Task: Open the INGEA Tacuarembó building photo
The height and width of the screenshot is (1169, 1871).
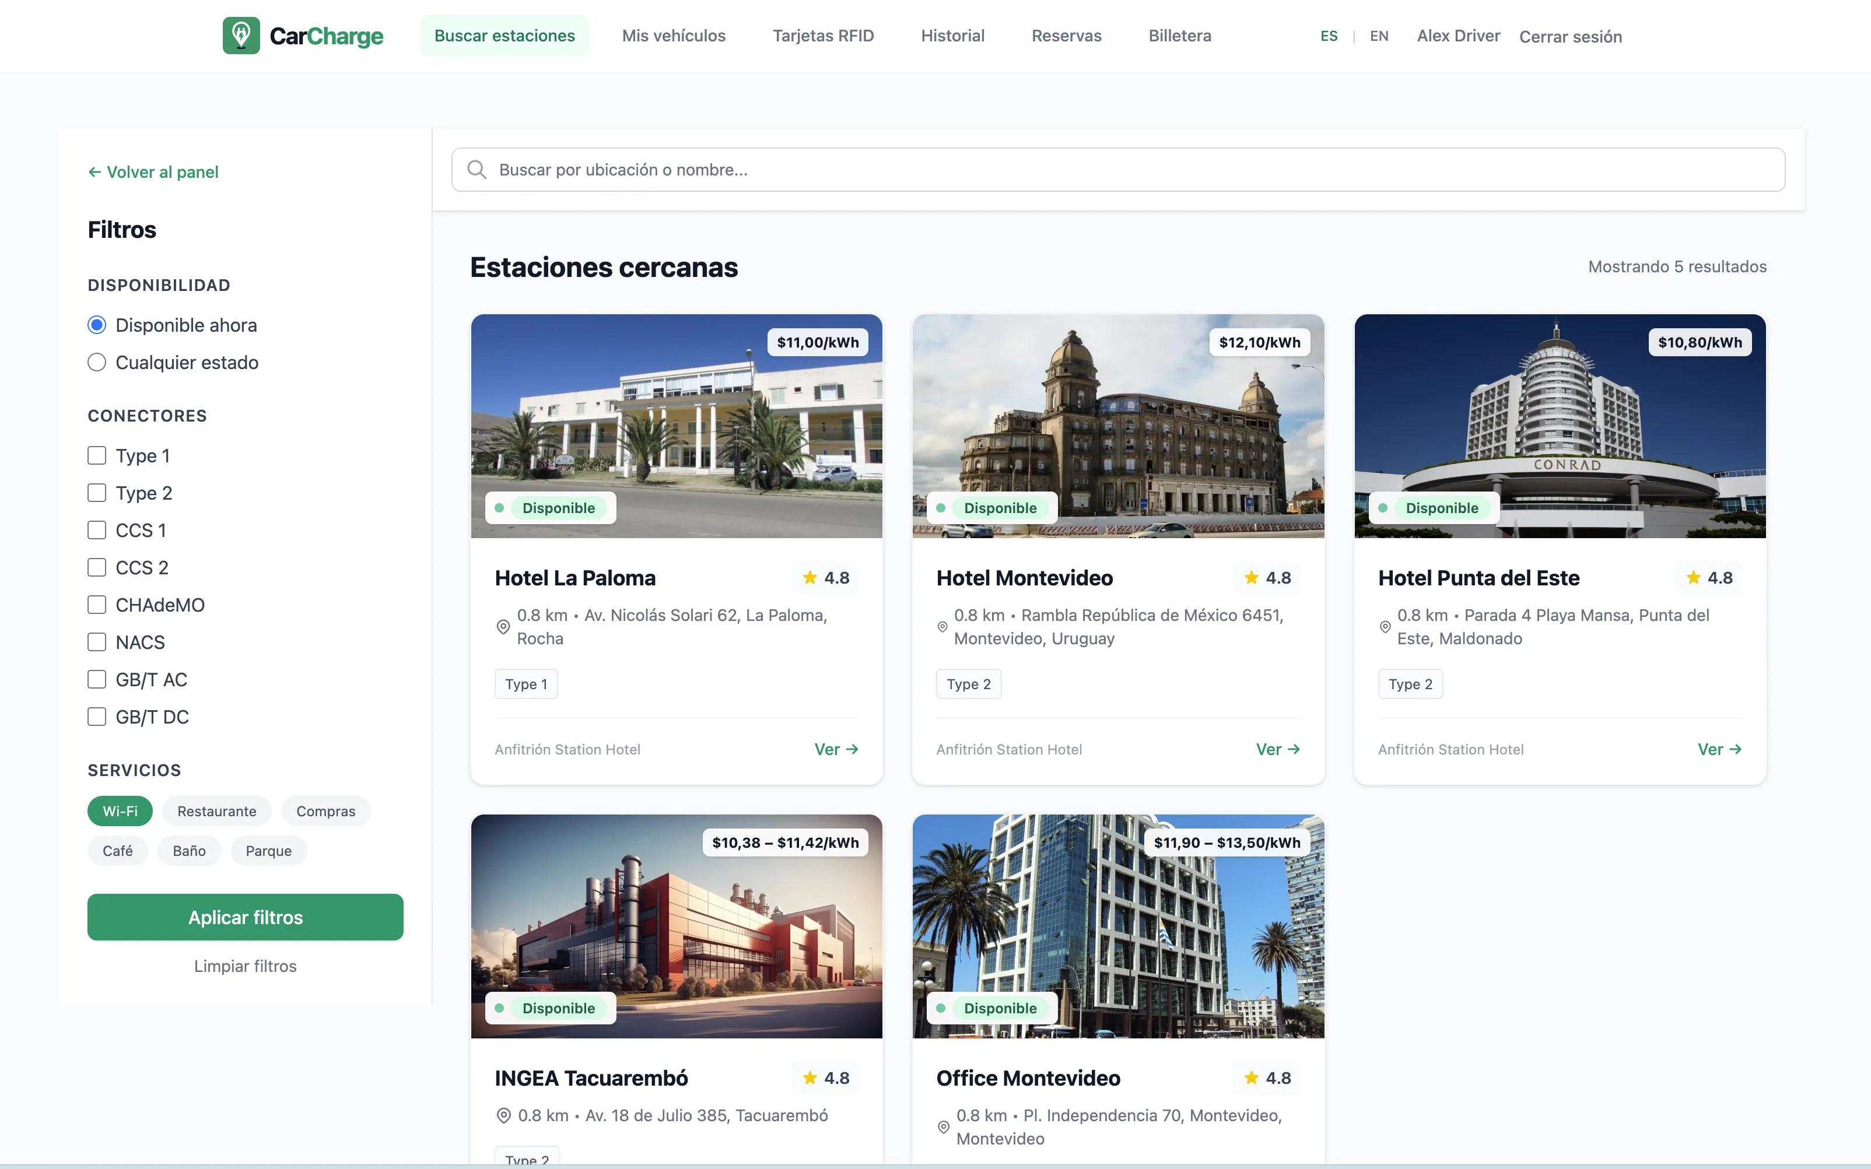Action: (x=677, y=926)
